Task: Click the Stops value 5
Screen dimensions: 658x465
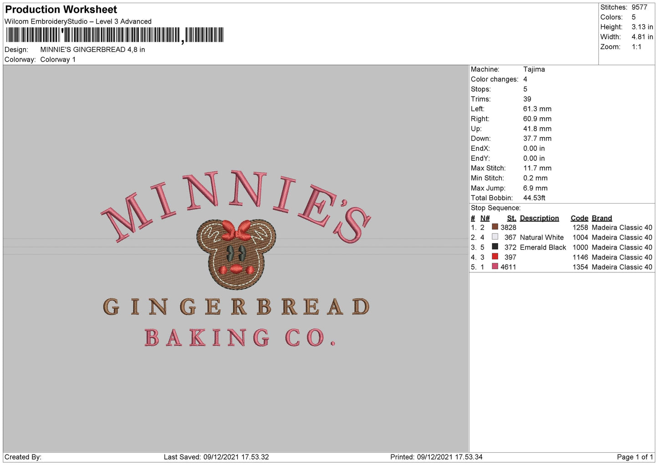Action: point(525,89)
